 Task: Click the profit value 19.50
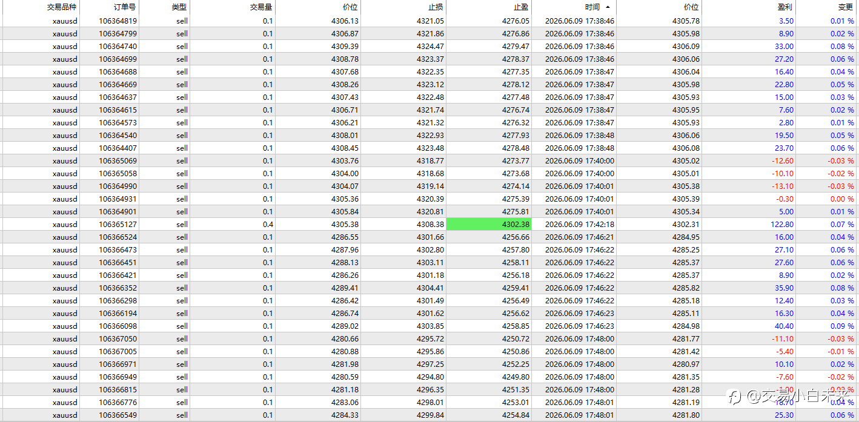[784, 135]
